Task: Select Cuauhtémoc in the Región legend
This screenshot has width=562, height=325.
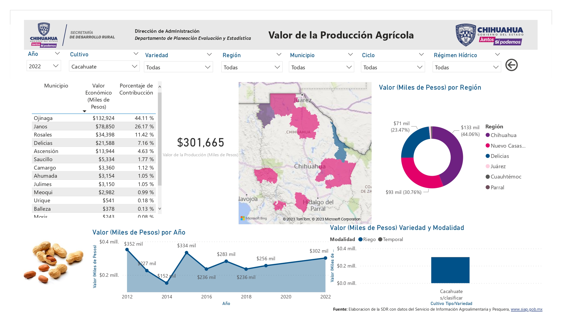Action: 503,177
